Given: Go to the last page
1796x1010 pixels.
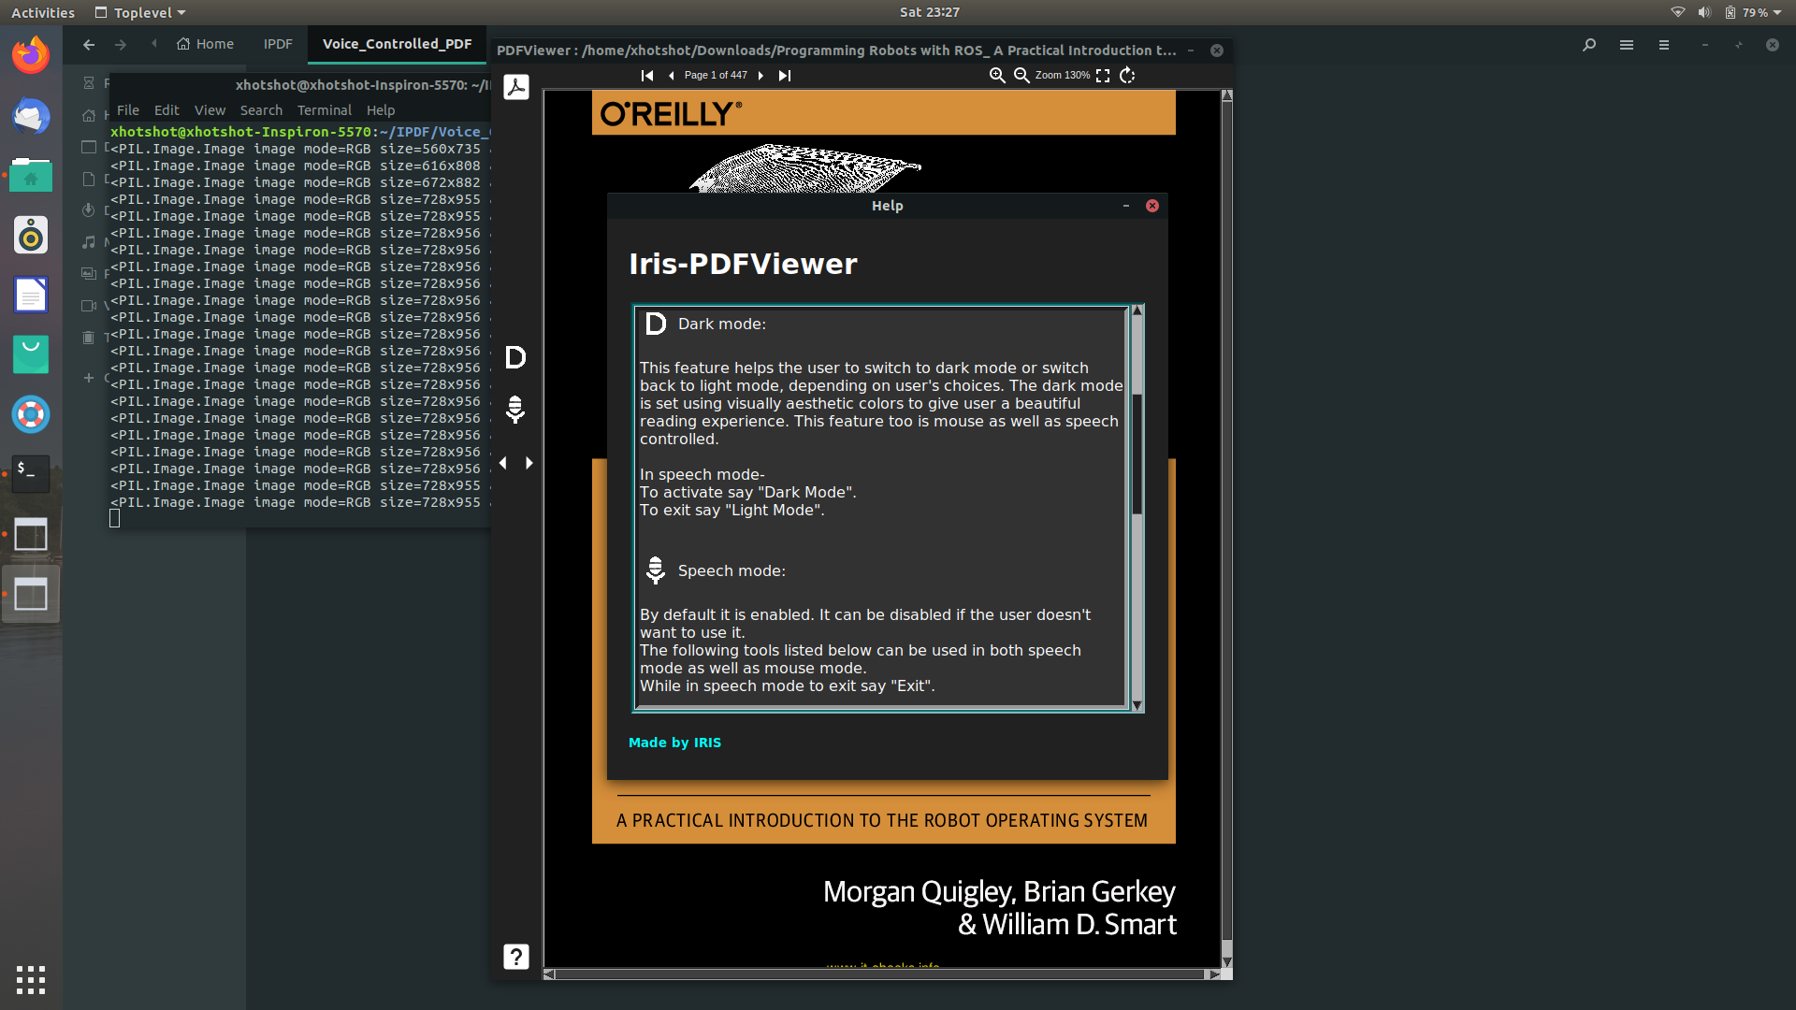Looking at the screenshot, I should (785, 76).
